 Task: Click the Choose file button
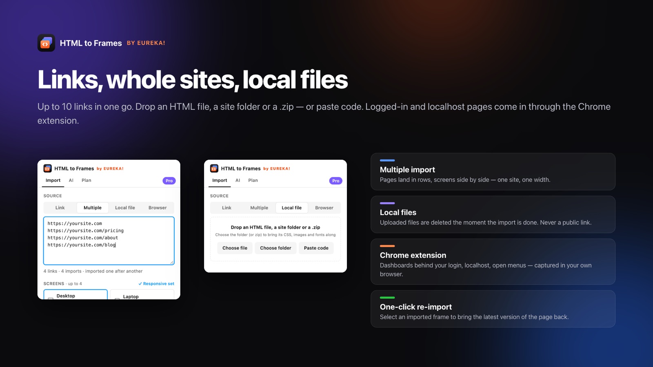pyautogui.click(x=235, y=248)
